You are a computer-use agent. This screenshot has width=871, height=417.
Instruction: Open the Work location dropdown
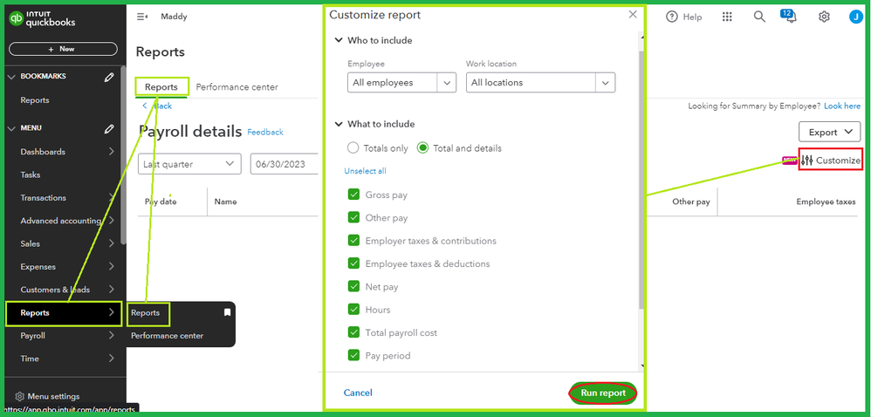pyautogui.click(x=540, y=83)
